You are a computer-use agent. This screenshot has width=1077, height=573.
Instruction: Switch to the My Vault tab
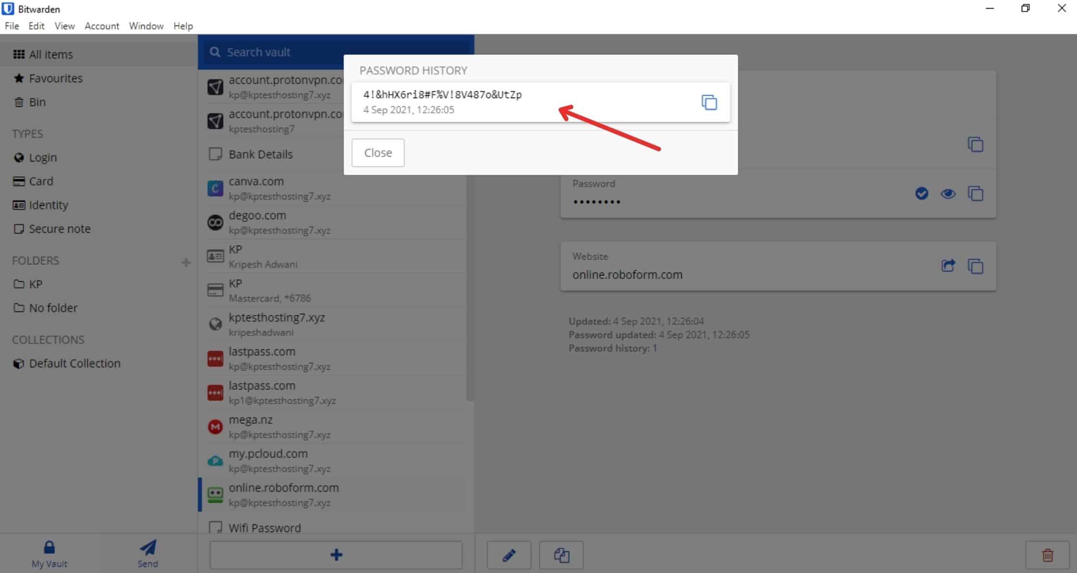click(x=49, y=554)
